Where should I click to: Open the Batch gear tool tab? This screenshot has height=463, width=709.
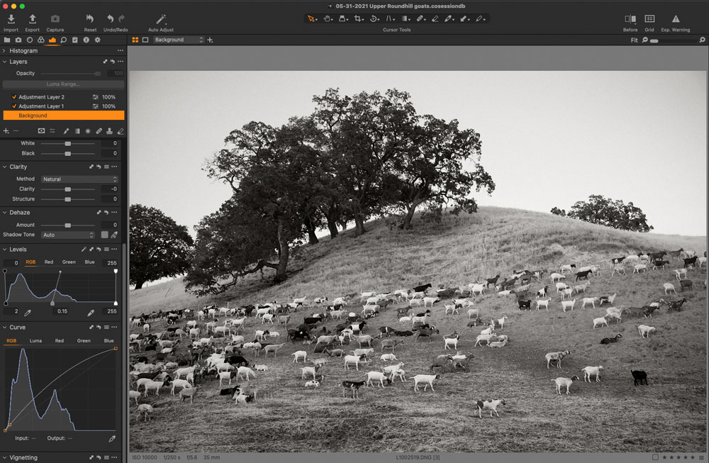(x=97, y=40)
